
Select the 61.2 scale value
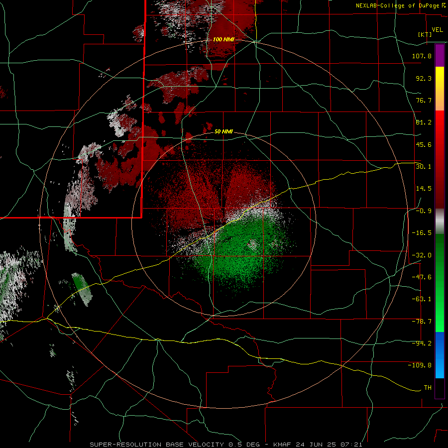[x=424, y=122]
